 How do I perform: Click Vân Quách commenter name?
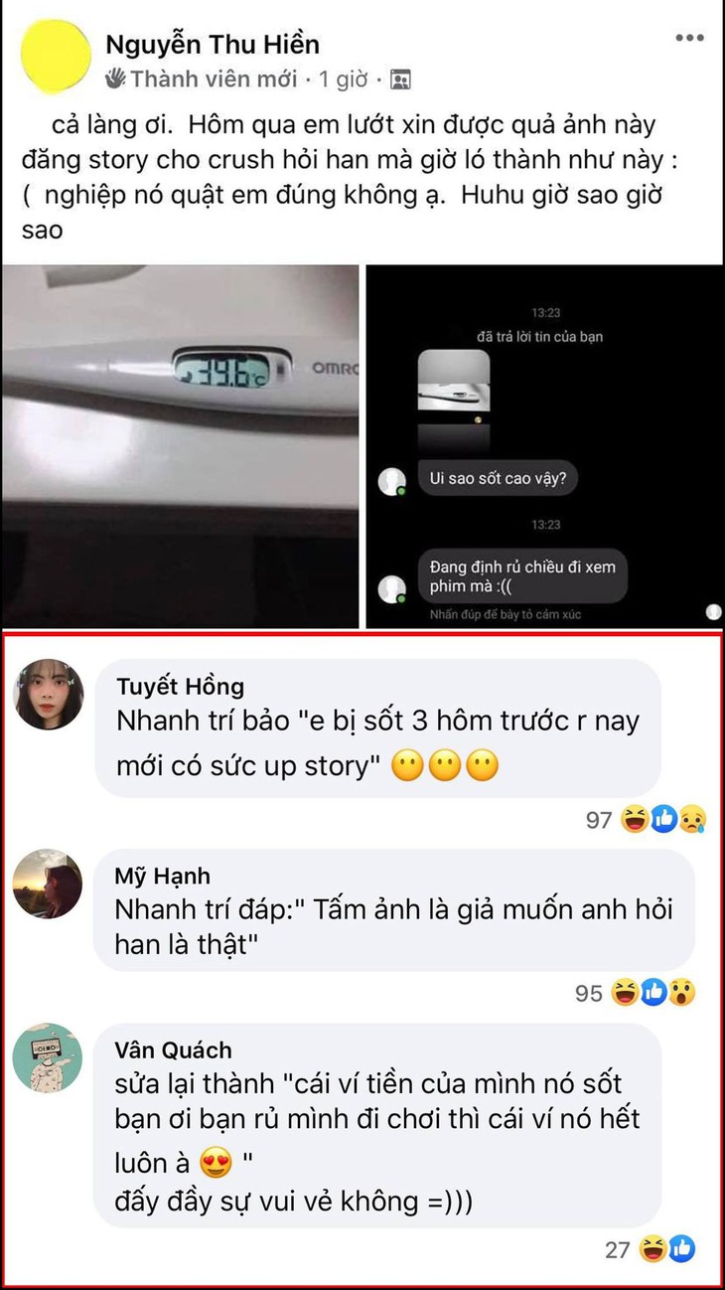point(173,1050)
